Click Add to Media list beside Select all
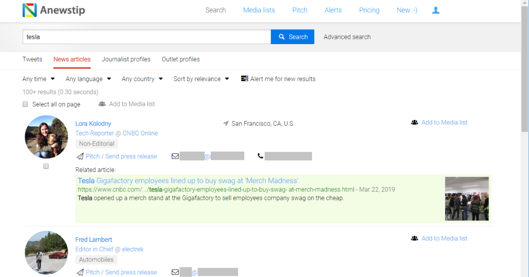 click(x=132, y=104)
